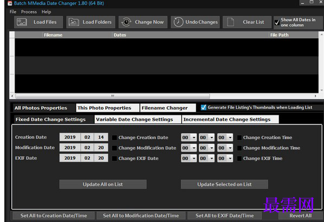This screenshot has width=324, height=222.
Task: Open Creation Time minutes dropdown
Action: (206, 138)
